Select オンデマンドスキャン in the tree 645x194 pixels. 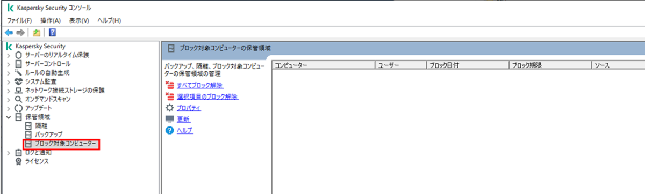48,99
